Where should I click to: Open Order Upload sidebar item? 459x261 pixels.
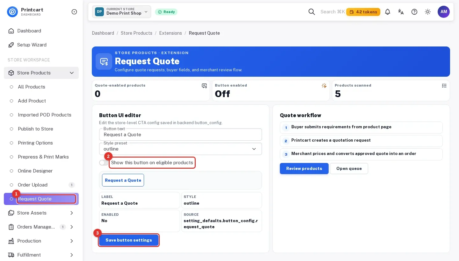tap(41, 185)
